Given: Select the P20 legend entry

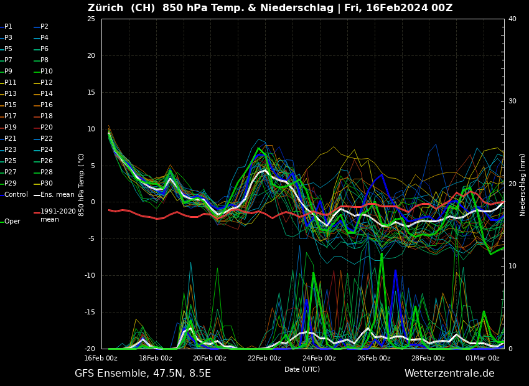Looking at the screenshot, I should click(47, 127).
